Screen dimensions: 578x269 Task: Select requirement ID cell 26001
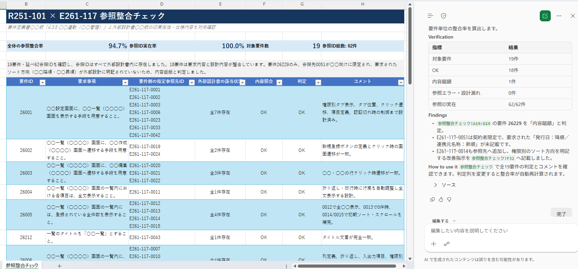point(26,112)
